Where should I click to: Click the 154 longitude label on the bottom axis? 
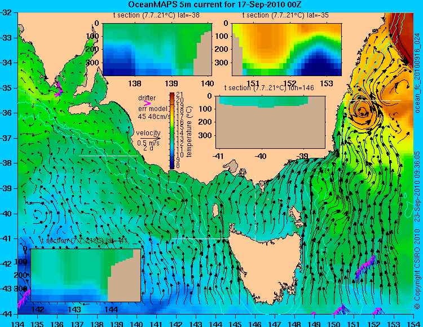point(413,324)
